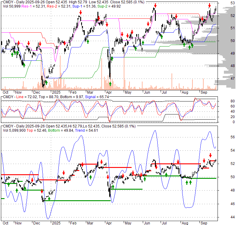The width and height of the screenshot is (236, 225).
Task: Click the 53 price level on top chart
Action: click(233, 3)
